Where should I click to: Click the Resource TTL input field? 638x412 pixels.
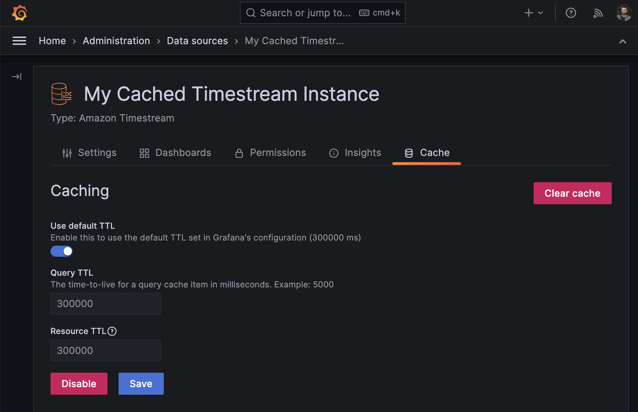point(106,351)
